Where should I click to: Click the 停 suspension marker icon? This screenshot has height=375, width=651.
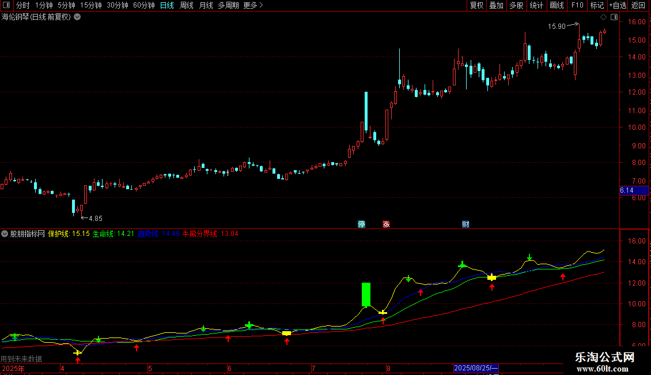click(362, 224)
